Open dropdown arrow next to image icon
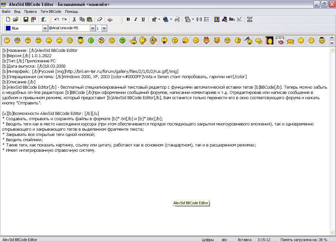336x242 pixels. pos(159,19)
